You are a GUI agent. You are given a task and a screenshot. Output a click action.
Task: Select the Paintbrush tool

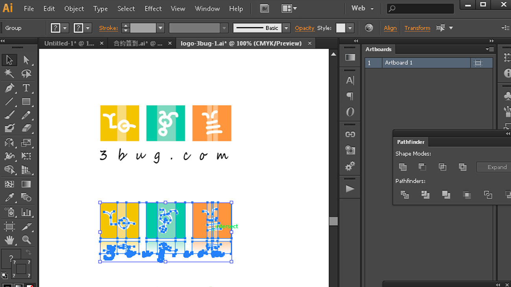9,115
